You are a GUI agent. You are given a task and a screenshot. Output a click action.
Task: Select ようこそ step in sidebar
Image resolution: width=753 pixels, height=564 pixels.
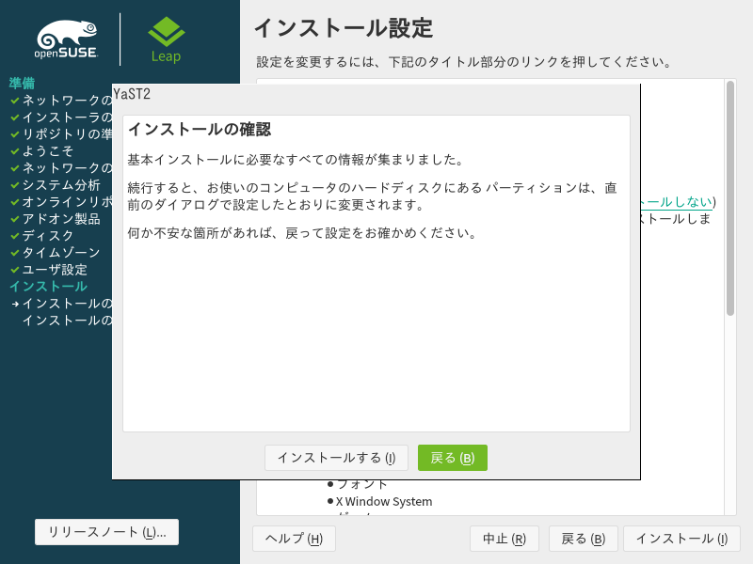click(x=48, y=151)
